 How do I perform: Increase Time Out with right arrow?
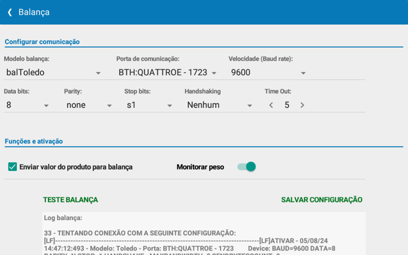(x=302, y=105)
